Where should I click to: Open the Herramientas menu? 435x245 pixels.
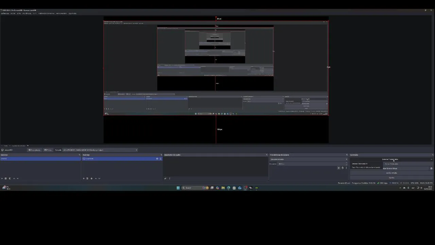(x=62, y=14)
